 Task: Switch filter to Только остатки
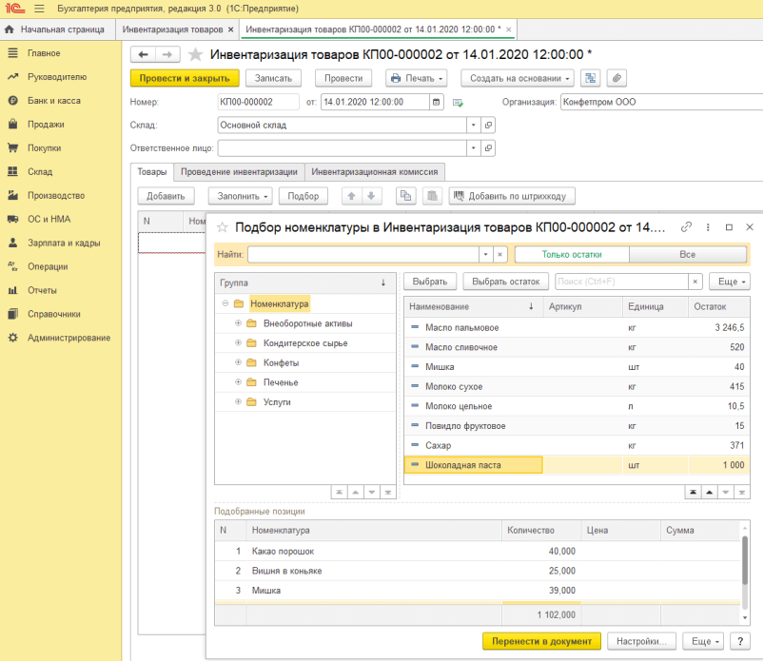572,254
